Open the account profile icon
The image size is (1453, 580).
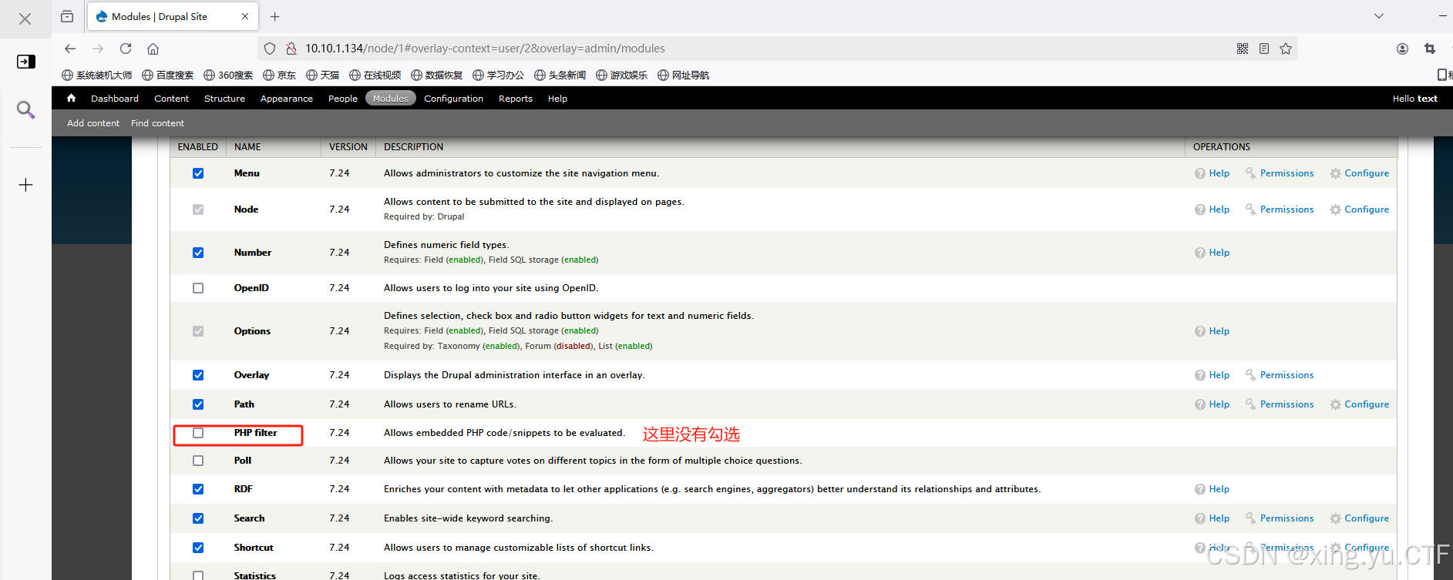(x=1402, y=49)
